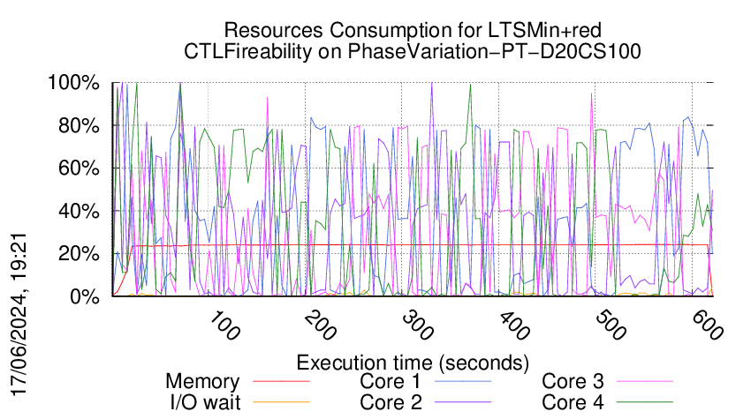Click the blue Core 1 legend line sample
The height and width of the screenshot is (419, 751).
click(463, 381)
